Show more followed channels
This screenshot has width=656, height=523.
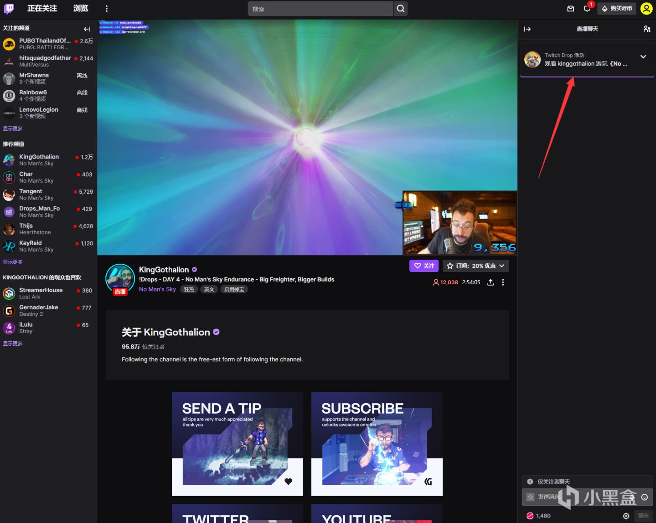pos(13,128)
